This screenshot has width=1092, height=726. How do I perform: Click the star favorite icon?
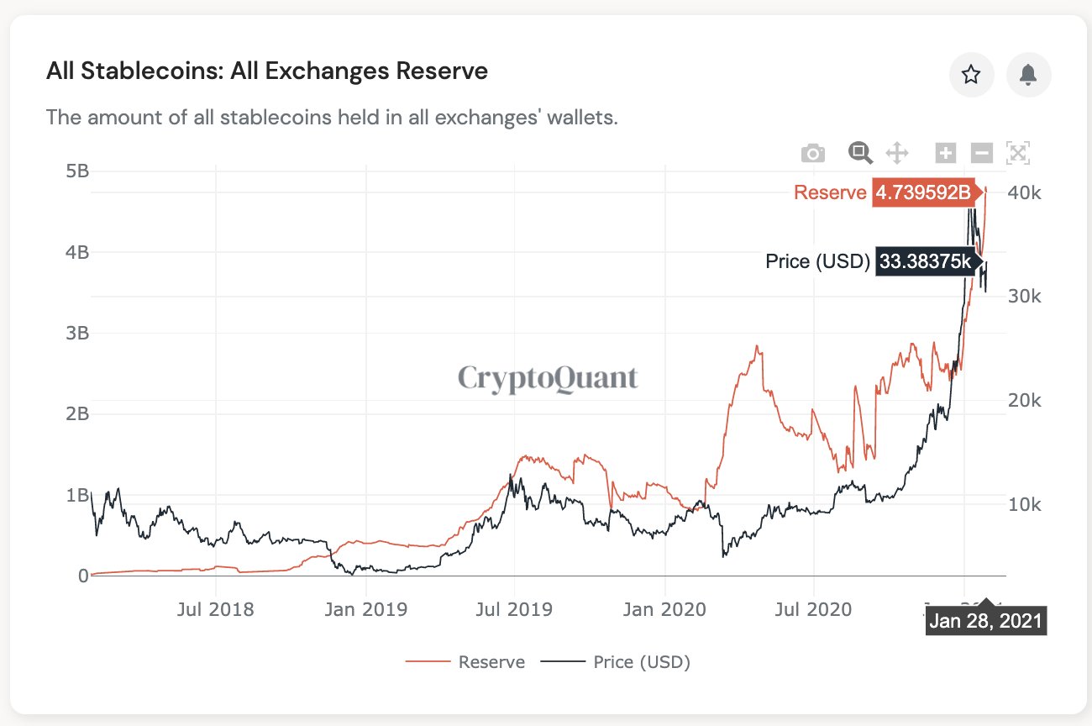pyautogui.click(x=971, y=75)
